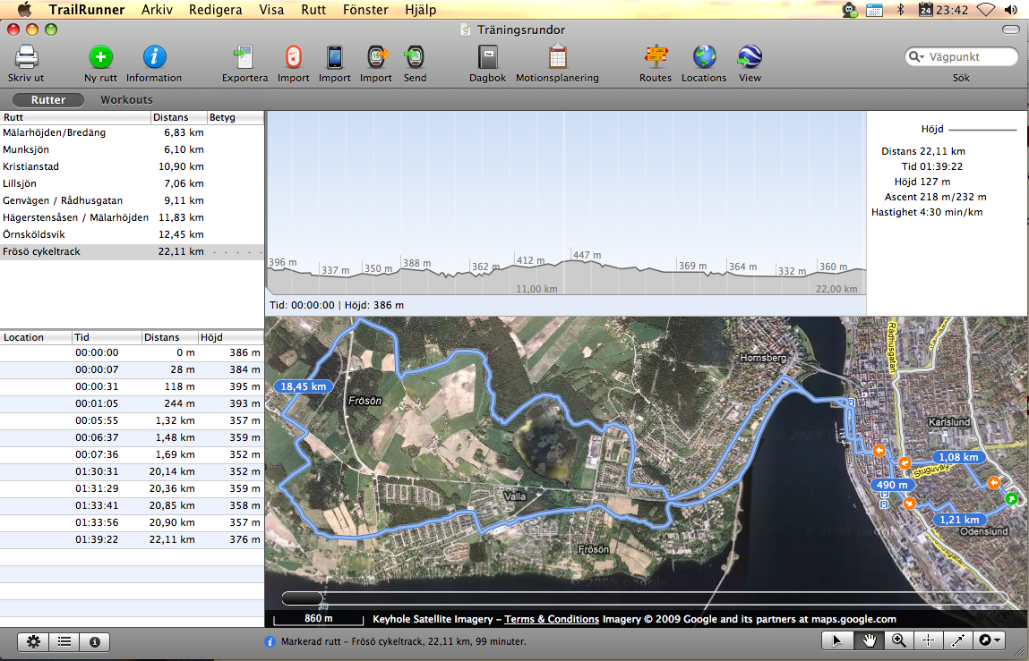This screenshot has width=1029, height=661.
Task: Select the Frösö cykeltrack route row
Action: [132, 252]
